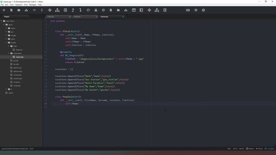
Task: Click the 25:23 cursor position in the status bar
Action: [x=31, y=149]
